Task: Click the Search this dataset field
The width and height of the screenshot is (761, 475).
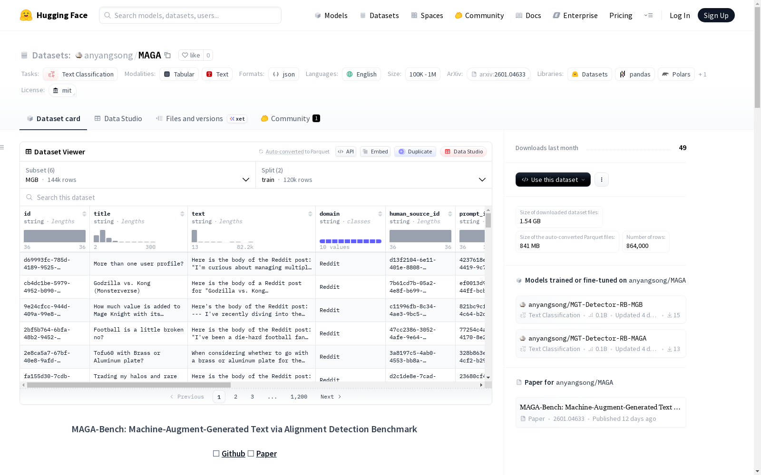Action: [x=256, y=197]
